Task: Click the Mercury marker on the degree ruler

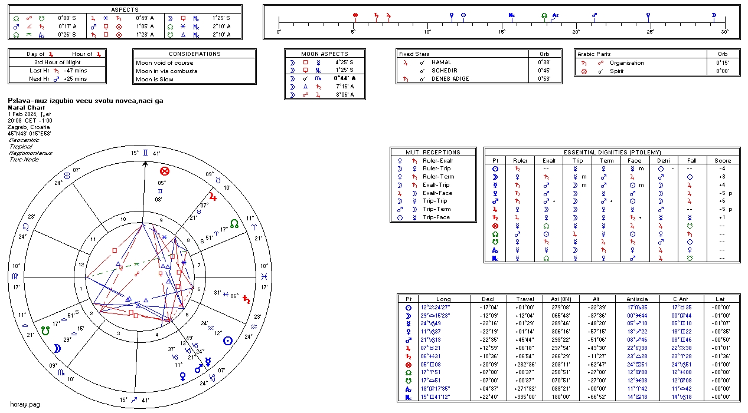Action: (x=648, y=15)
